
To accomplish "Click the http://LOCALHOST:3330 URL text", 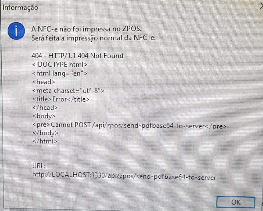I will tap(124, 176).
